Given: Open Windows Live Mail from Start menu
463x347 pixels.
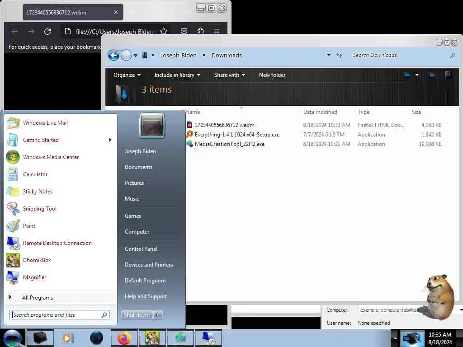Looking at the screenshot, I should (x=45, y=123).
